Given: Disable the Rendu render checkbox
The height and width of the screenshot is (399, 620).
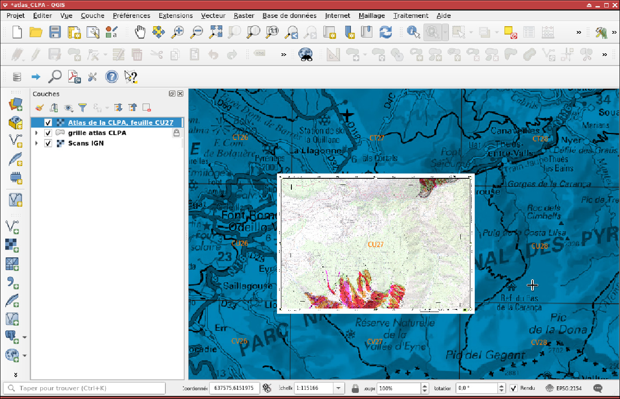Looking at the screenshot, I should click(x=514, y=388).
